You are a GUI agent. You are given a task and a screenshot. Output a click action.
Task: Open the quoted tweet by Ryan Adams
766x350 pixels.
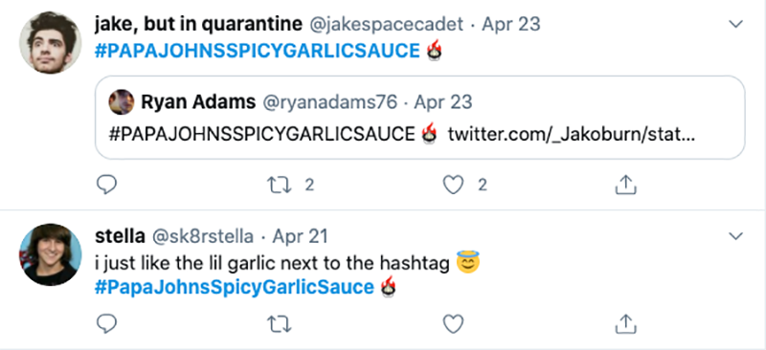click(419, 118)
